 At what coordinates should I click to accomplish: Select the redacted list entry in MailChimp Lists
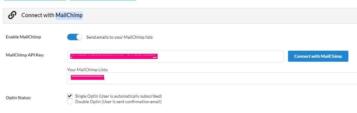pyautogui.click(x=88, y=77)
